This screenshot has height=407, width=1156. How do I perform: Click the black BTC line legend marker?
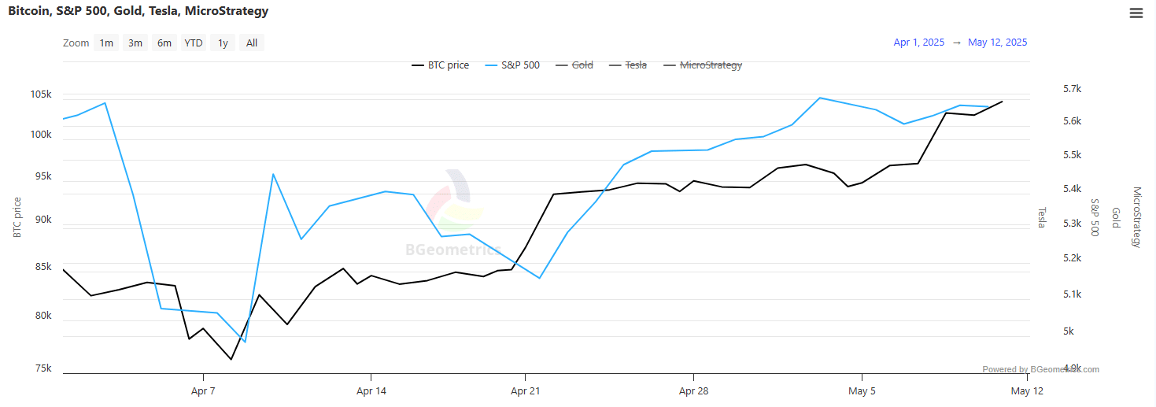(x=418, y=65)
